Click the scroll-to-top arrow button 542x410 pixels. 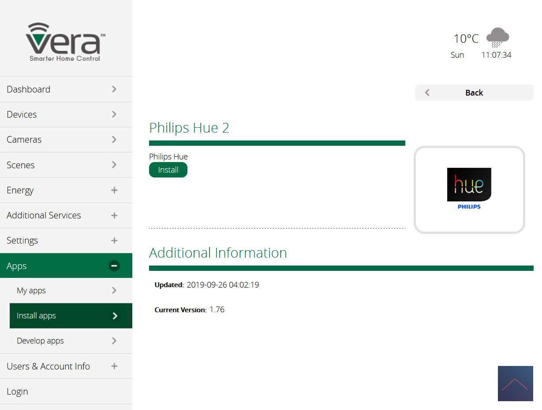tap(515, 384)
